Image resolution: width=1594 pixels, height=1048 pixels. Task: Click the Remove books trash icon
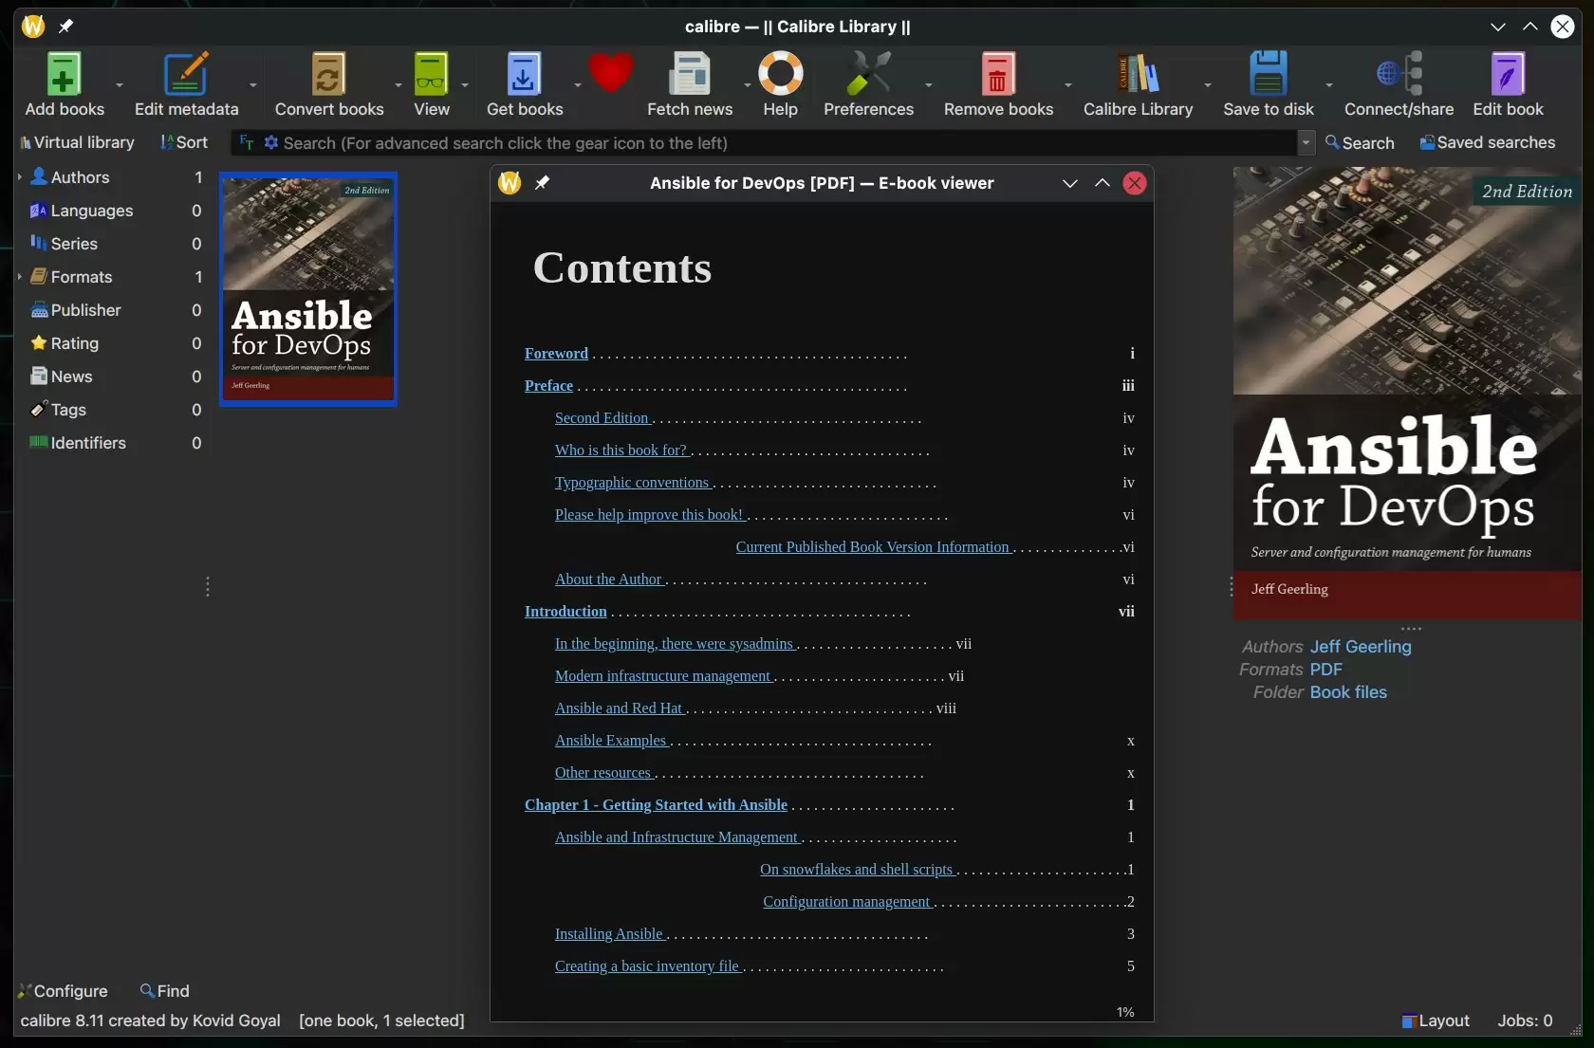pyautogui.click(x=997, y=76)
